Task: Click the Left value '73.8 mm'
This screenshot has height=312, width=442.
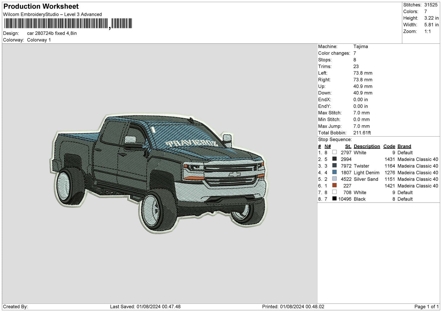Action: pos(363,73)
